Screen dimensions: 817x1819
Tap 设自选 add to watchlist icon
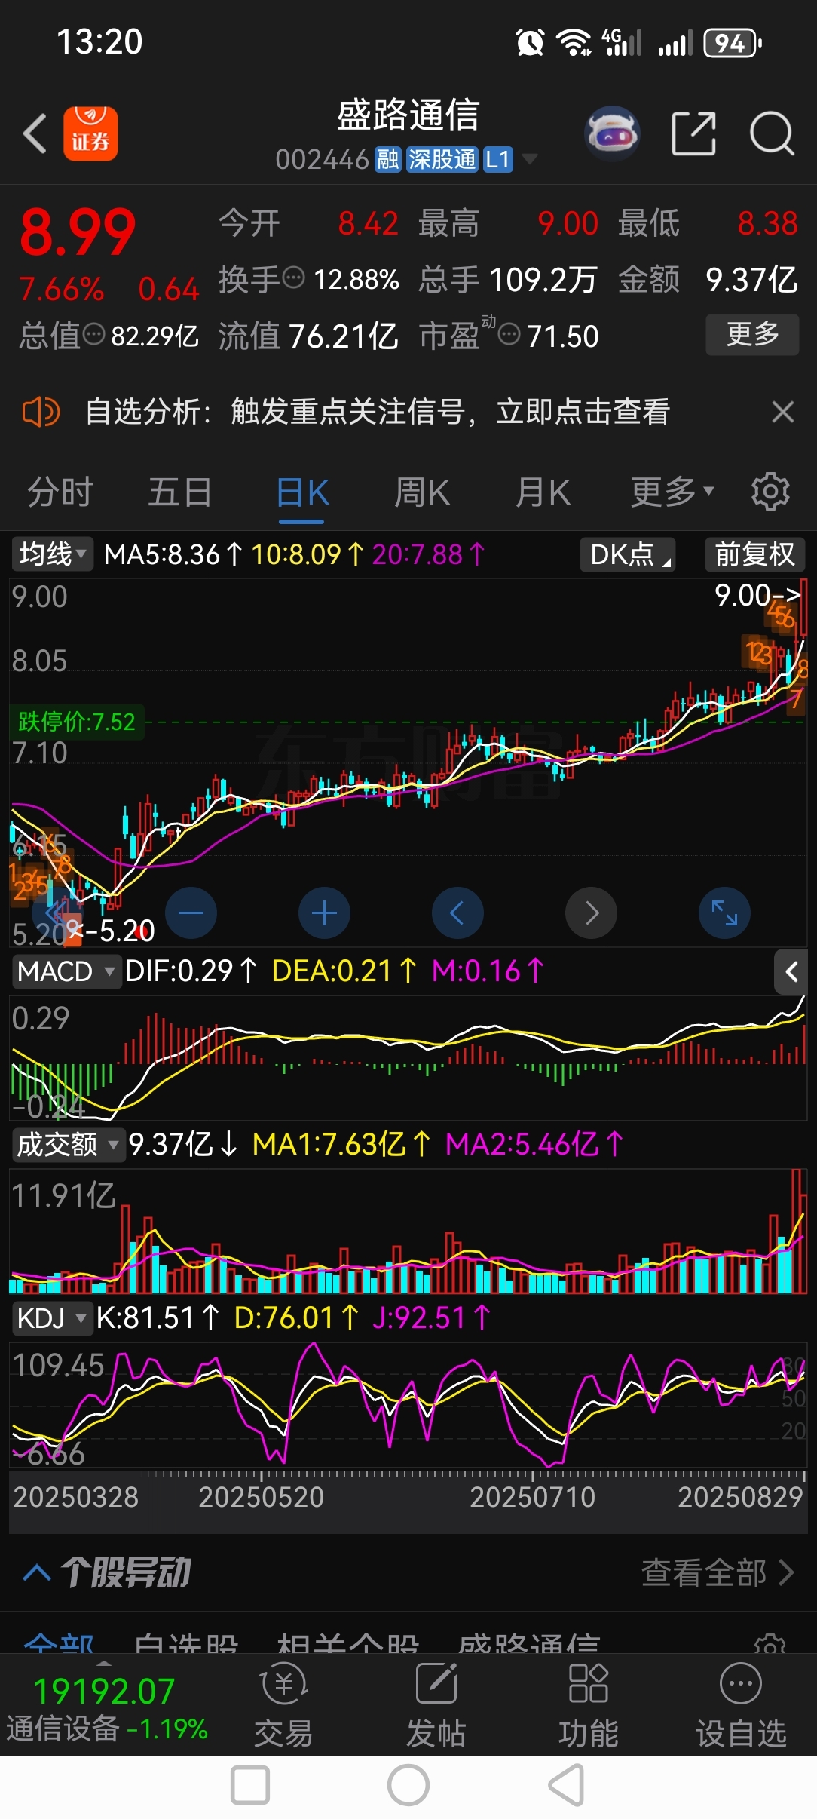pyautogui.click(x=741, y=1705)
